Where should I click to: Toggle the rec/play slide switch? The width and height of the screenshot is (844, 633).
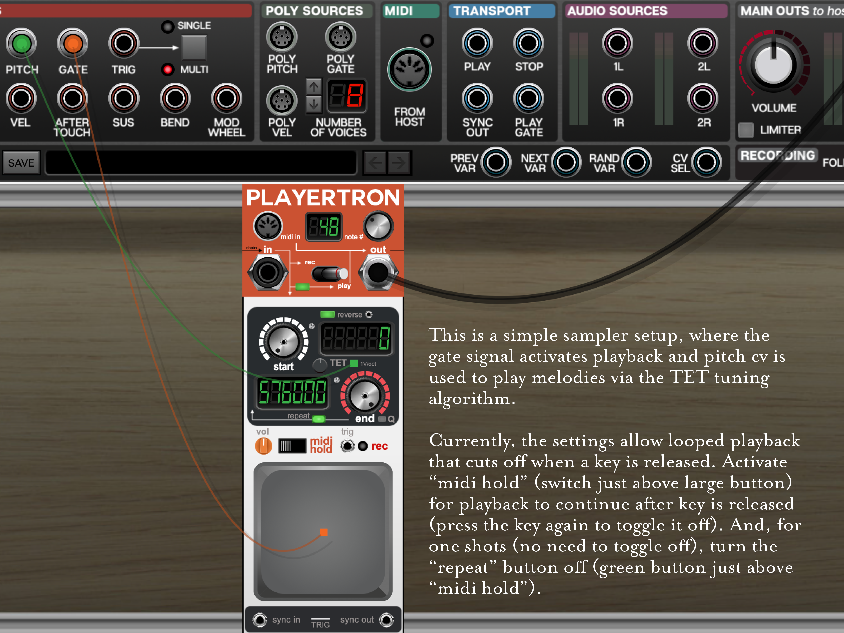point(330,273)
